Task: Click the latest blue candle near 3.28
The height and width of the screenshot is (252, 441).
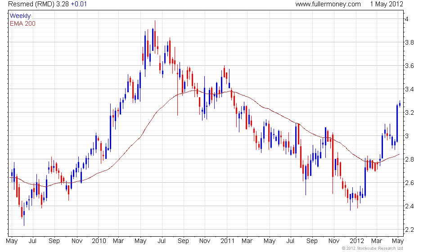Action: pos(400,104)
